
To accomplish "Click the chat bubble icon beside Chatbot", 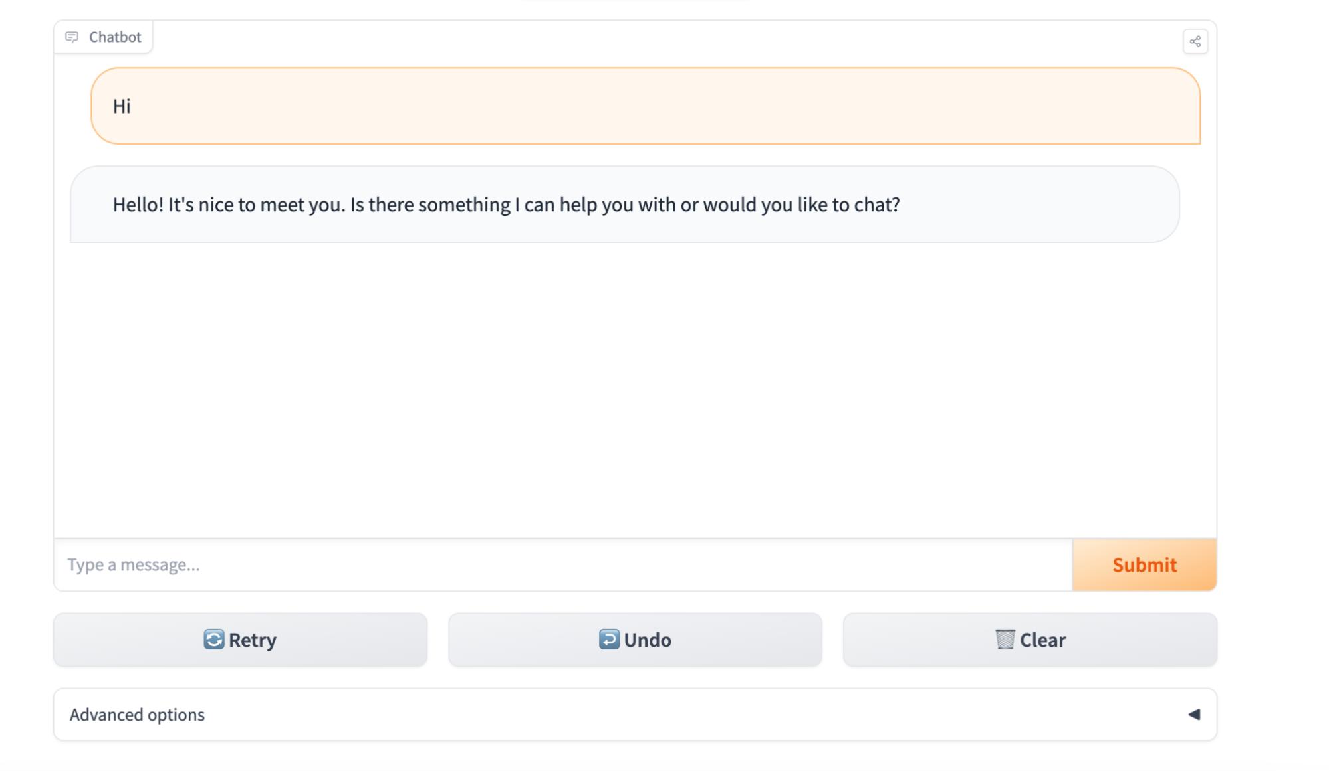I will pyautogui.click(x=72, y=37).
